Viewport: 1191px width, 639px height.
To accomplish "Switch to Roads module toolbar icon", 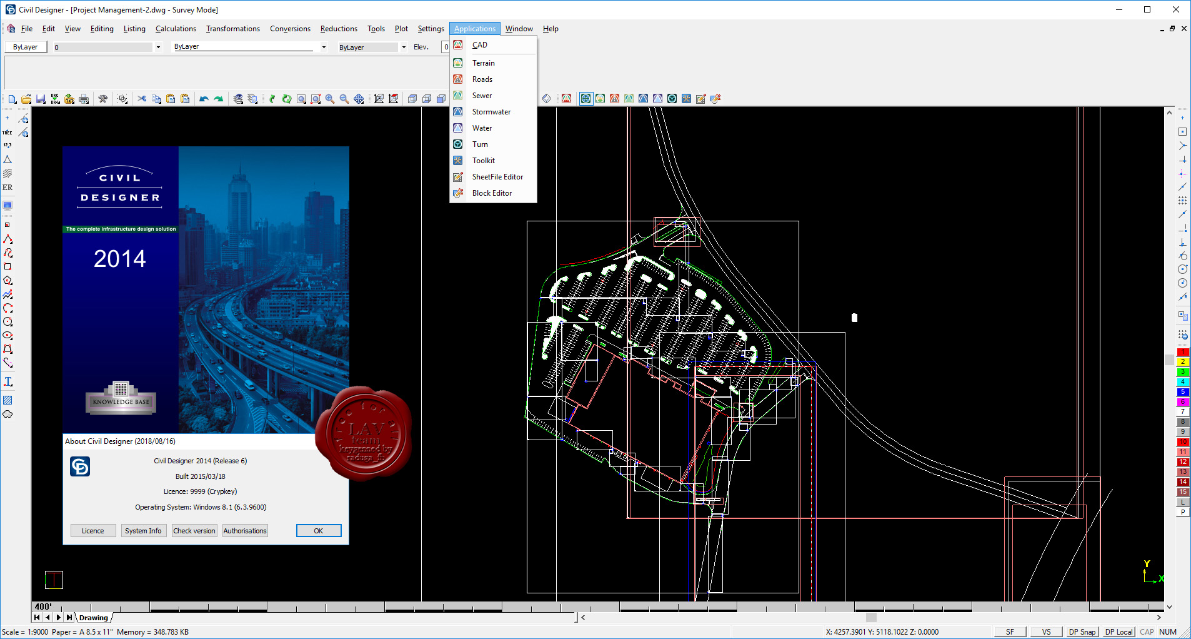I will (615, 99).
